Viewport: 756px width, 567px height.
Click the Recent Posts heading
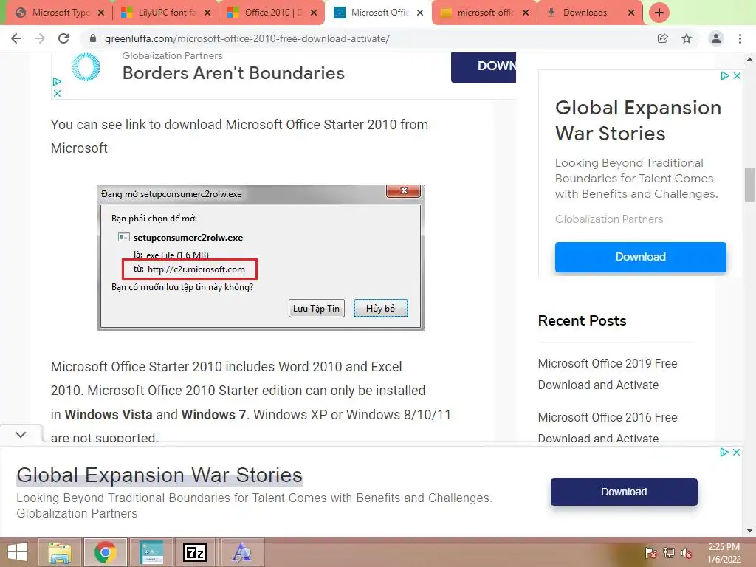[582, 320]
